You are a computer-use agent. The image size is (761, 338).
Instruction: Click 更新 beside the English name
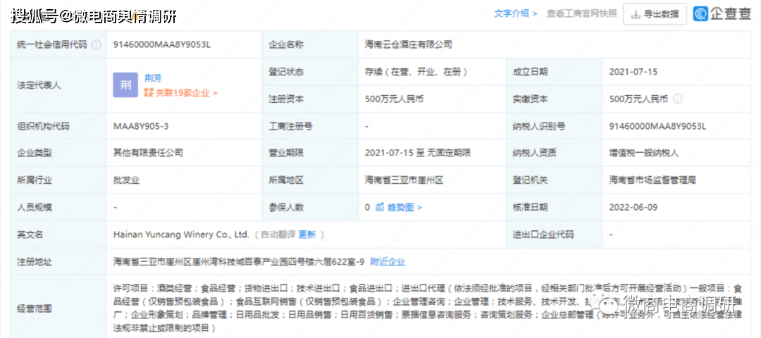tap(307, 234)
